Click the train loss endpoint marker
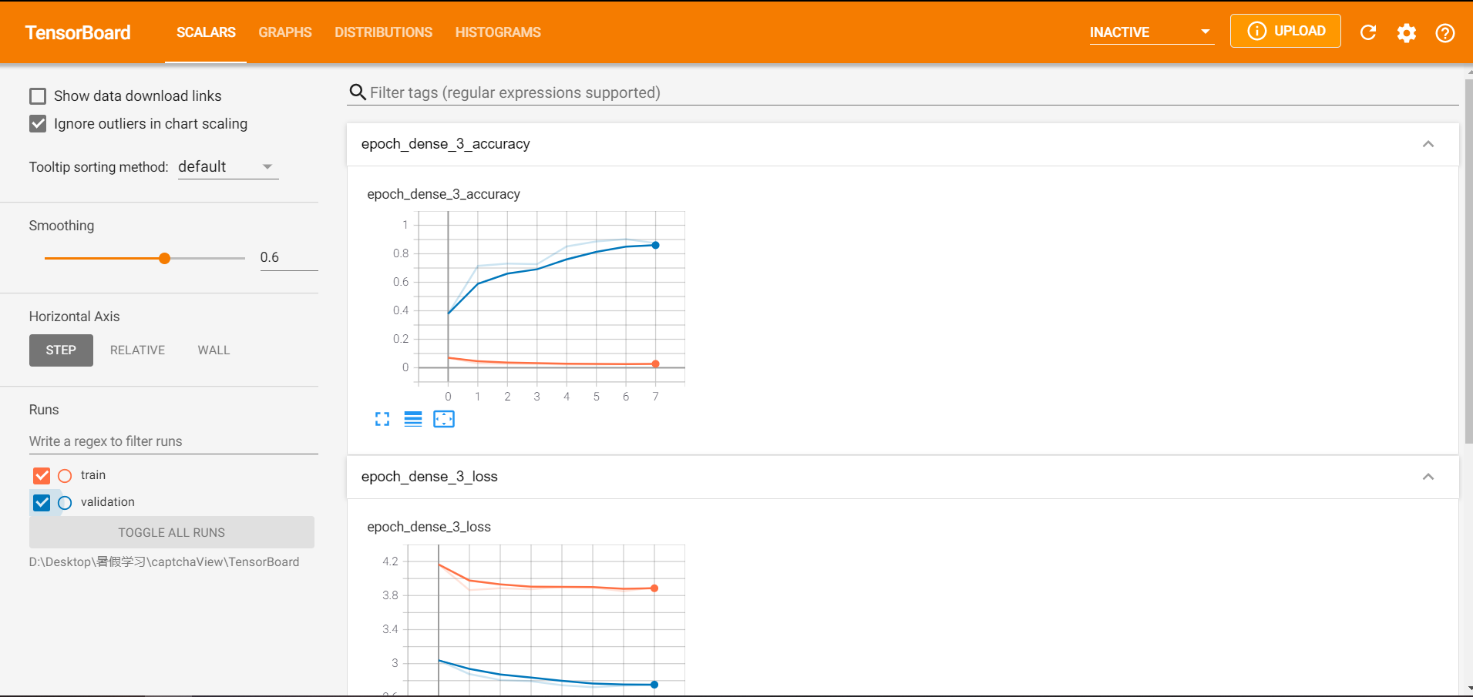This screenshot has width=1473, height=697. tap(654, 588)
